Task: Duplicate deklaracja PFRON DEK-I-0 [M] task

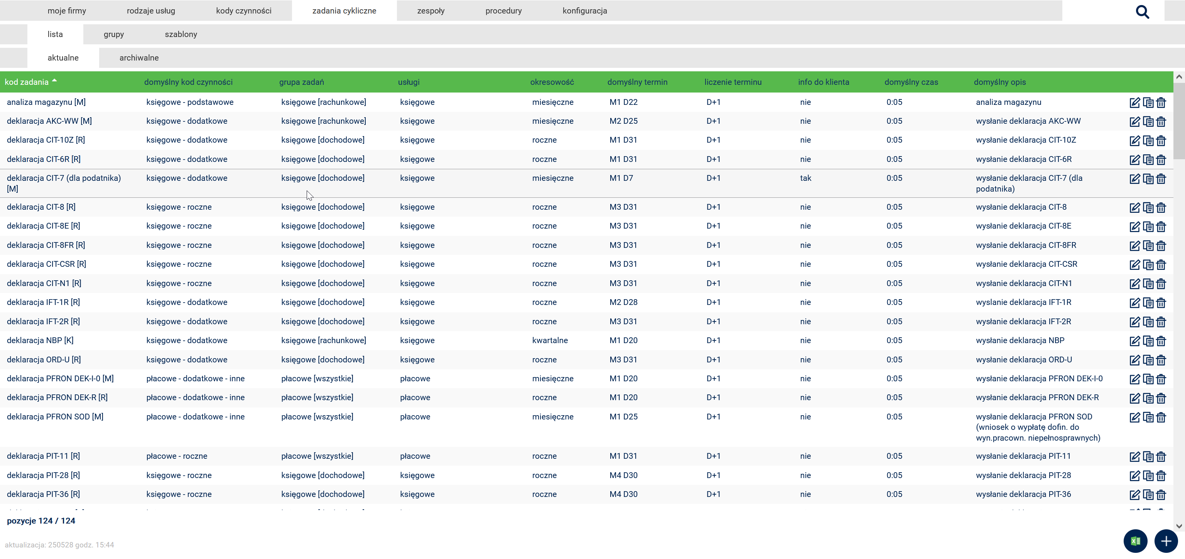Action: click(x=1148, y=379)
